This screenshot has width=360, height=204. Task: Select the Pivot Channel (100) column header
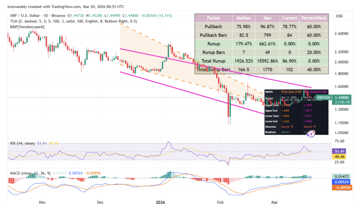click(x=316, y=92)
